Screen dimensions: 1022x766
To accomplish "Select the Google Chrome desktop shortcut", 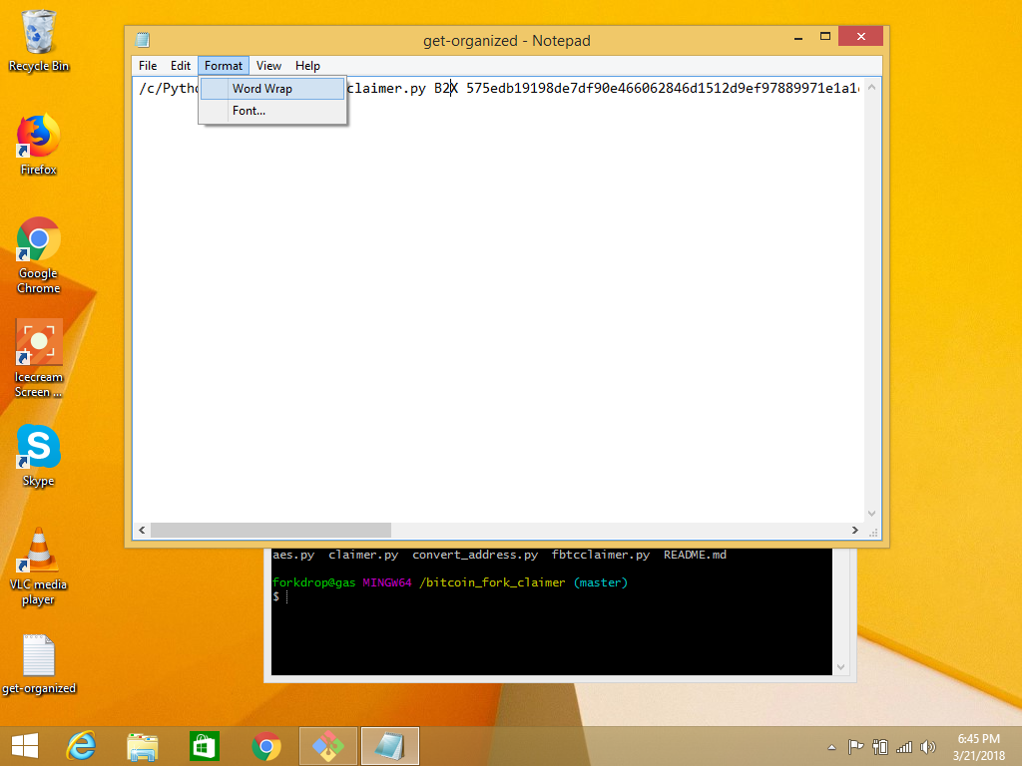I will (39, 253).
